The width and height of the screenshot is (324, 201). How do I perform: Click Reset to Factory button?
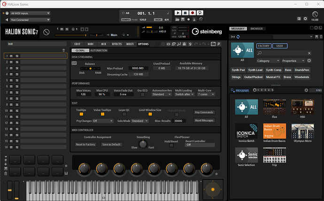coord(85,144)
